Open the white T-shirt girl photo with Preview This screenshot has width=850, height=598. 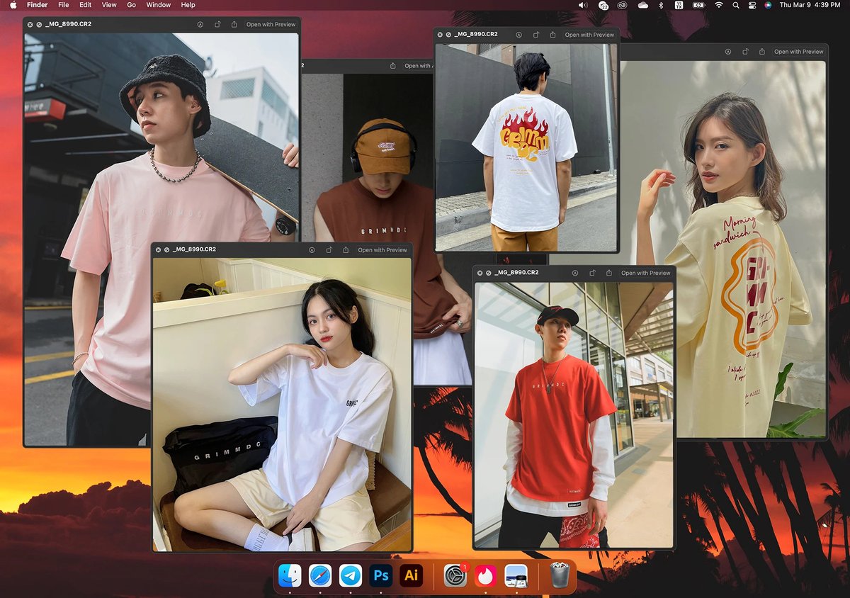(382, 250)
